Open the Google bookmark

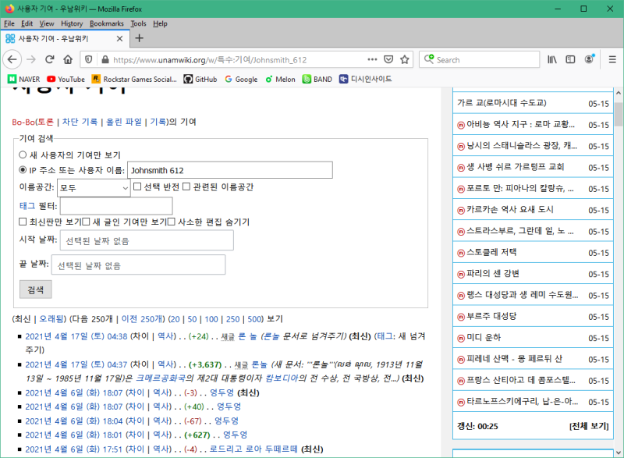(x=241, y=79)
